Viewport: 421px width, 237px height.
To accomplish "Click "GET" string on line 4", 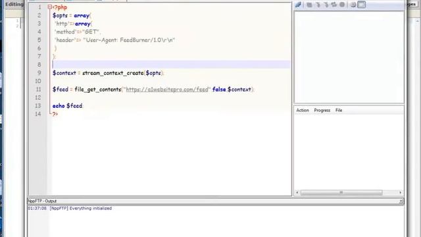I will point(91,32).
